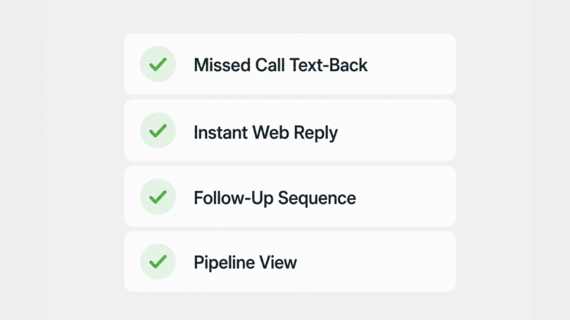Click the word "Reply" in the second card
This screenshot has height=320, width=570.
click(x=316, y=133)
